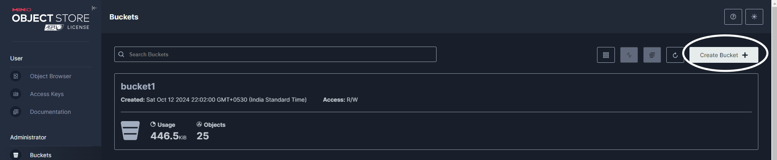The width and height of the screenshot is (777, 160).
Task: Click the Access Keys sidebar icon
Action: [16, 94]
